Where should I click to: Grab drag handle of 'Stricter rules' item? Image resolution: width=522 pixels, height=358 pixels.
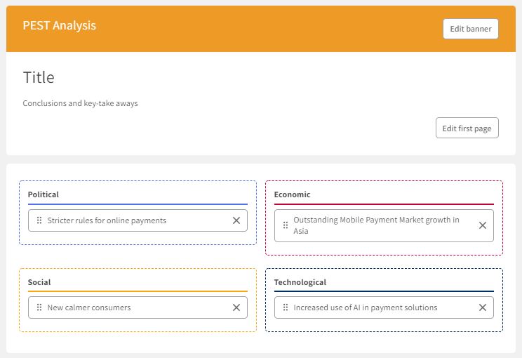click(x=39, y=220)
